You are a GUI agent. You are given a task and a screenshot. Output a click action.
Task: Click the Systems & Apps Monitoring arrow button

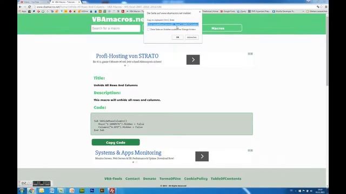[x=202, y=156]
